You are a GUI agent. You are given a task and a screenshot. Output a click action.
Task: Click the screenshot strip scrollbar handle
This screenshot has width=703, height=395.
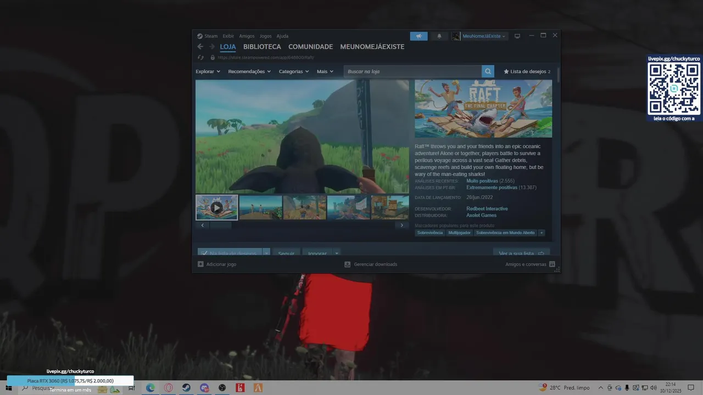click(220, 225)
